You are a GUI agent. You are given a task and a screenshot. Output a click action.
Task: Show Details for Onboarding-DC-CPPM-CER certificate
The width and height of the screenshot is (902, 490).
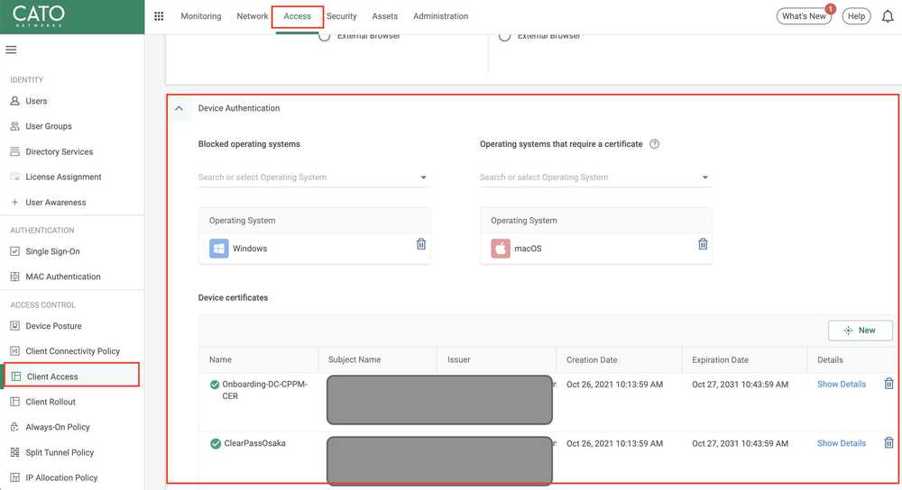(841, 384)
